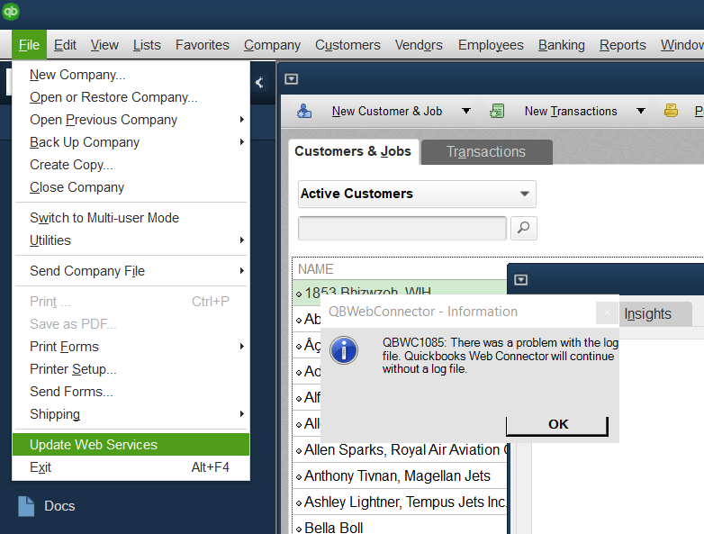
Task: Open the Reports menu
Action: click(623, 45)
